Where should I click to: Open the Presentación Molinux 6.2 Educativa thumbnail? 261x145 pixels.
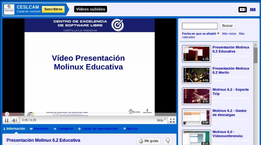[196, 54]
